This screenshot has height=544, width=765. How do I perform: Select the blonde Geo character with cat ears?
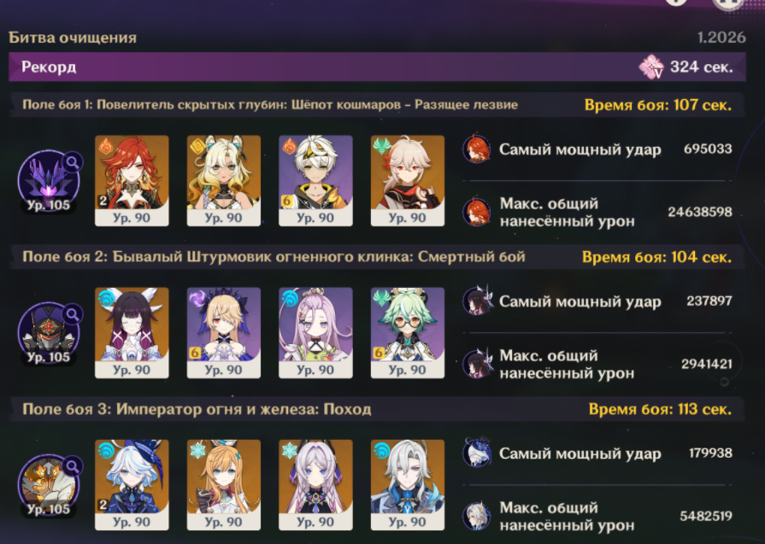pos(223,181)
